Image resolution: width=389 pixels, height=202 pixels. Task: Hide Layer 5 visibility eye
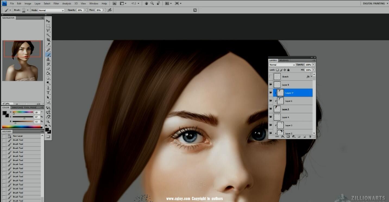pyautogui.click(x=271, y=109)
